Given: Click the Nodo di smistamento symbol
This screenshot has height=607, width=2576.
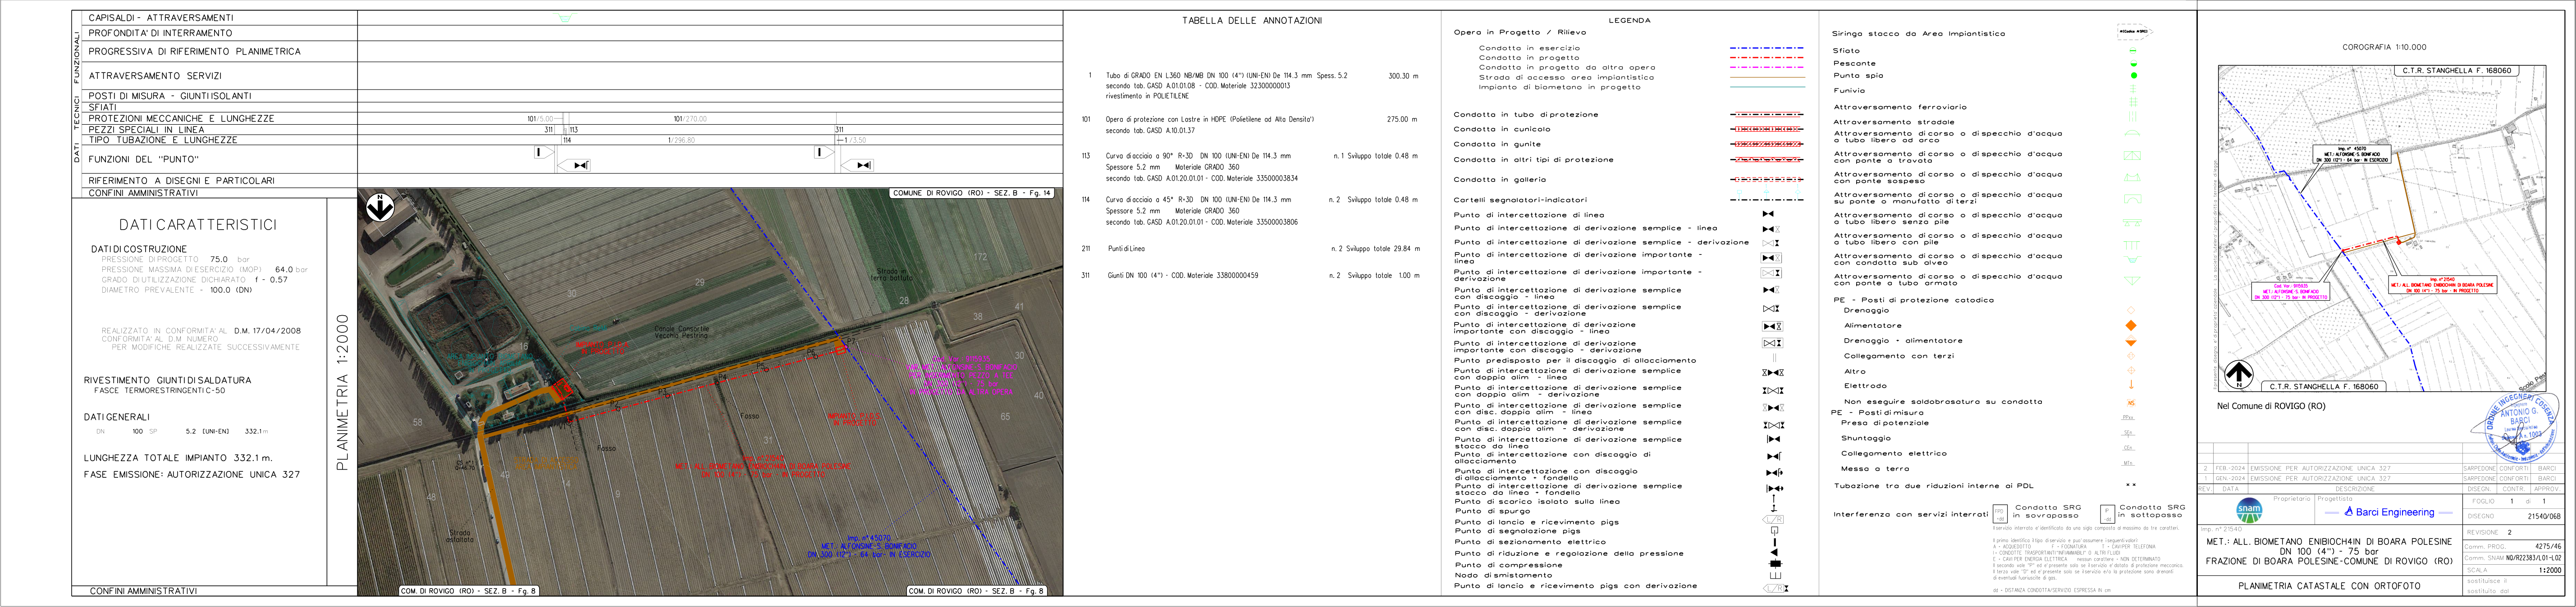Looking at the screenshot, I should tap(1776, 575).
